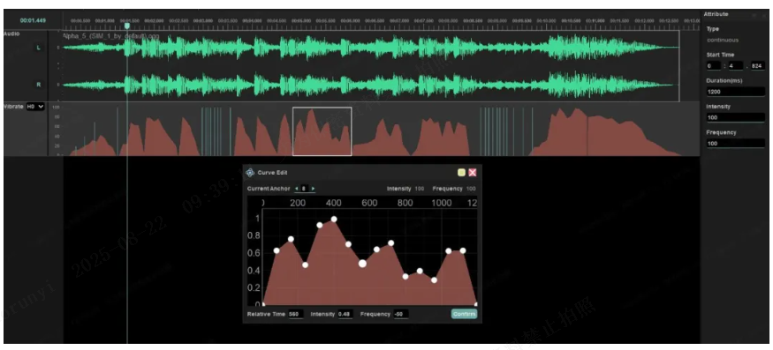
Task: Click the Confirm button in Curve Edit
Action: (x=464, y=314)
